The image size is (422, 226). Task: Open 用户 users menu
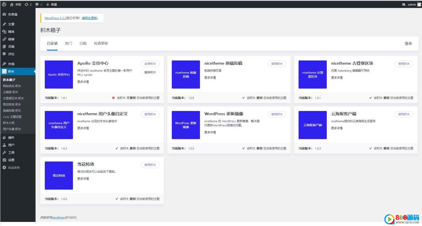[x=18, y=145]
